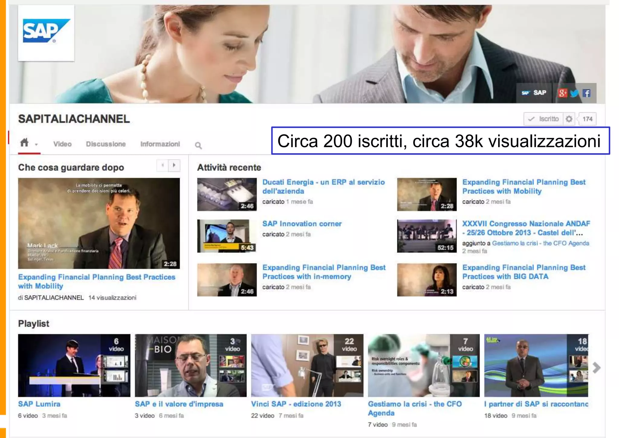Viewport: 619px width, 438px height.
Task: Play the in-memory video thumbnail
Action: click(227, 280)
